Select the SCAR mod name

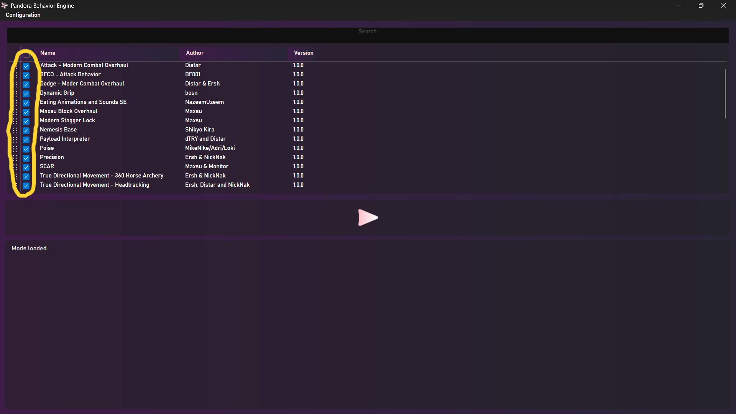point(47,166)
